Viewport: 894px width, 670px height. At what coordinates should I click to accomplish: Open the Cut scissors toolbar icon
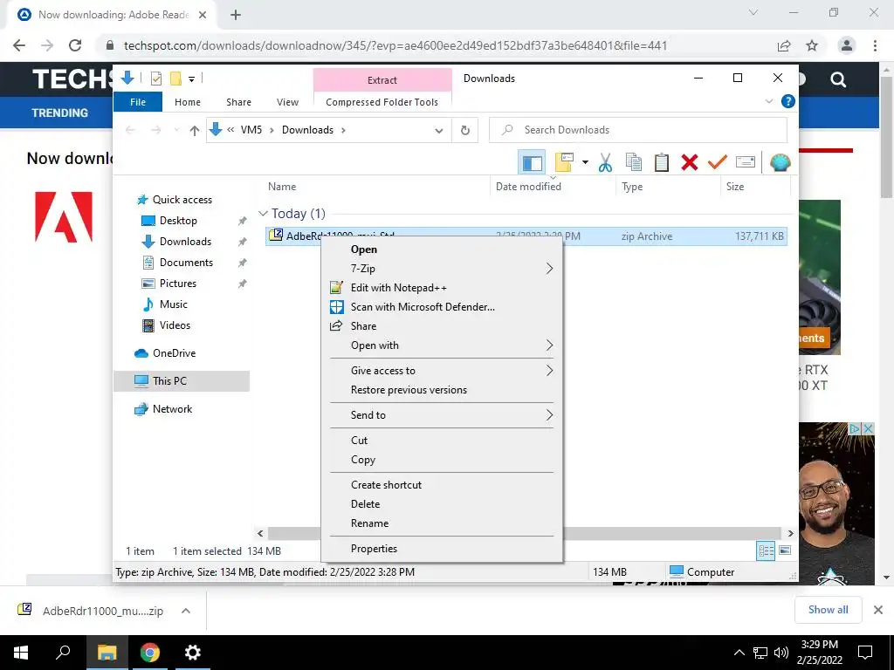pyautogui.click(x=605, y=162)
